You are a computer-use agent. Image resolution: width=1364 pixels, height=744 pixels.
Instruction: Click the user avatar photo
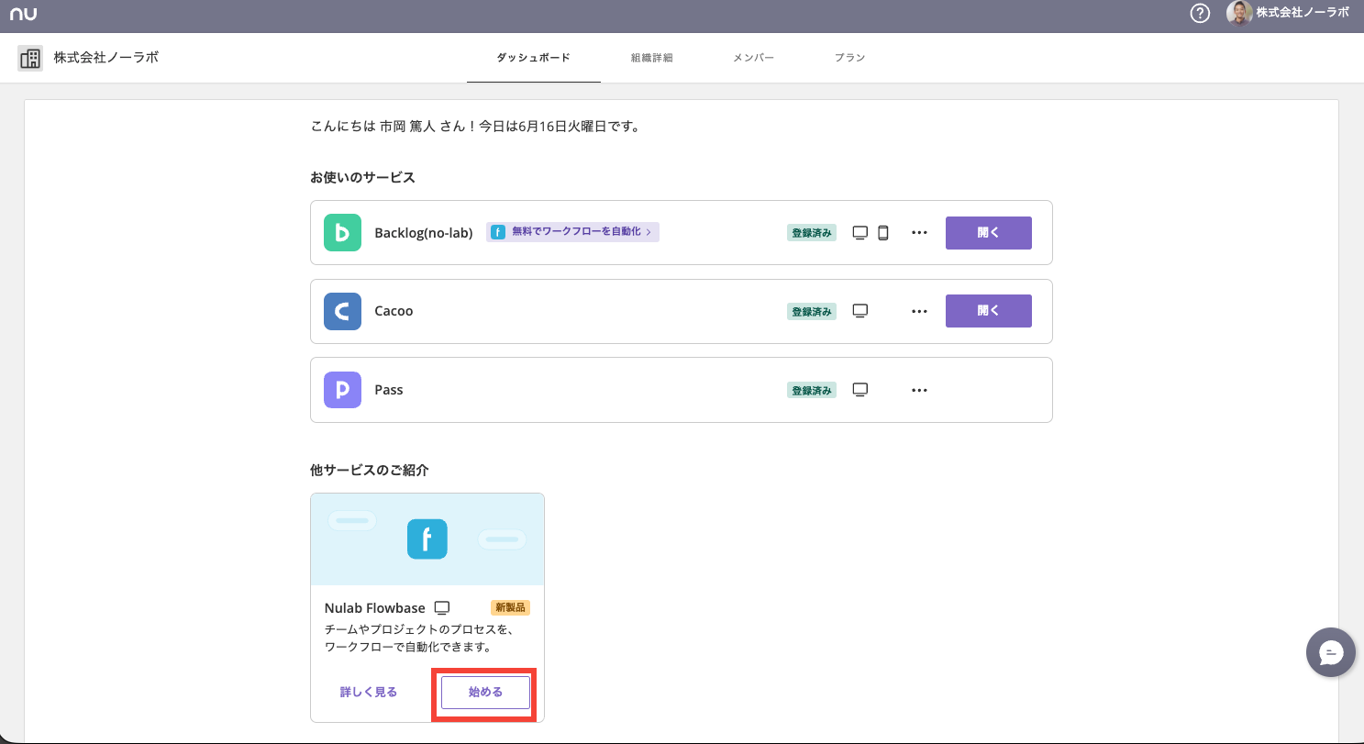click(1239, 13)
